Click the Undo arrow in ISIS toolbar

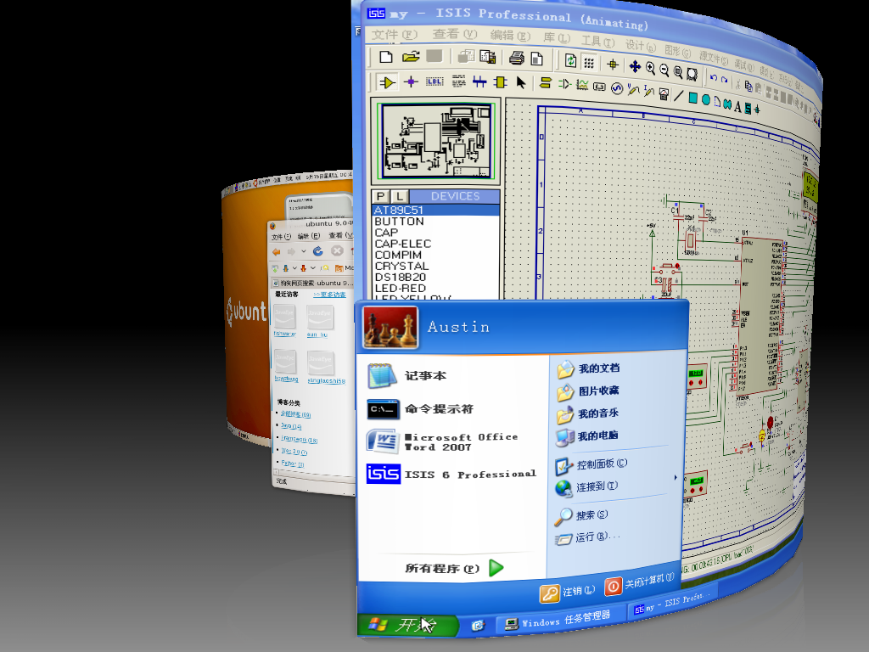coord(714,77)
